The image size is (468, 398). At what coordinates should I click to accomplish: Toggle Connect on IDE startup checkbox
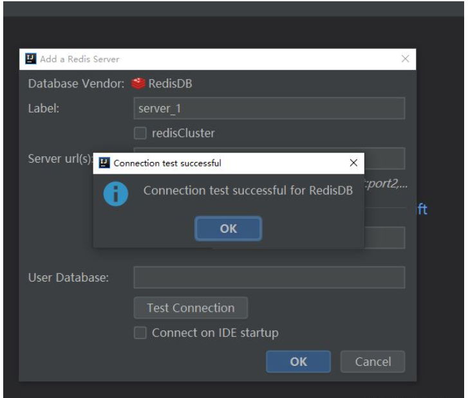tap(140, 333)
